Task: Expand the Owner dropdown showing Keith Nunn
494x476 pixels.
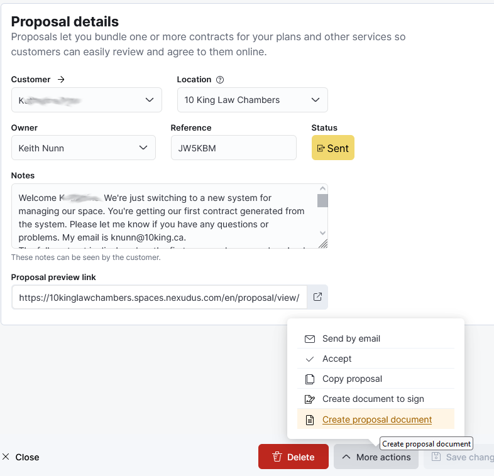Action: (x=84, y=148)
